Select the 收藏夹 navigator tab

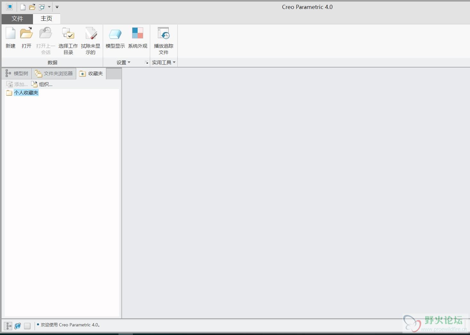pyautogui.click(x=91, y=74)
